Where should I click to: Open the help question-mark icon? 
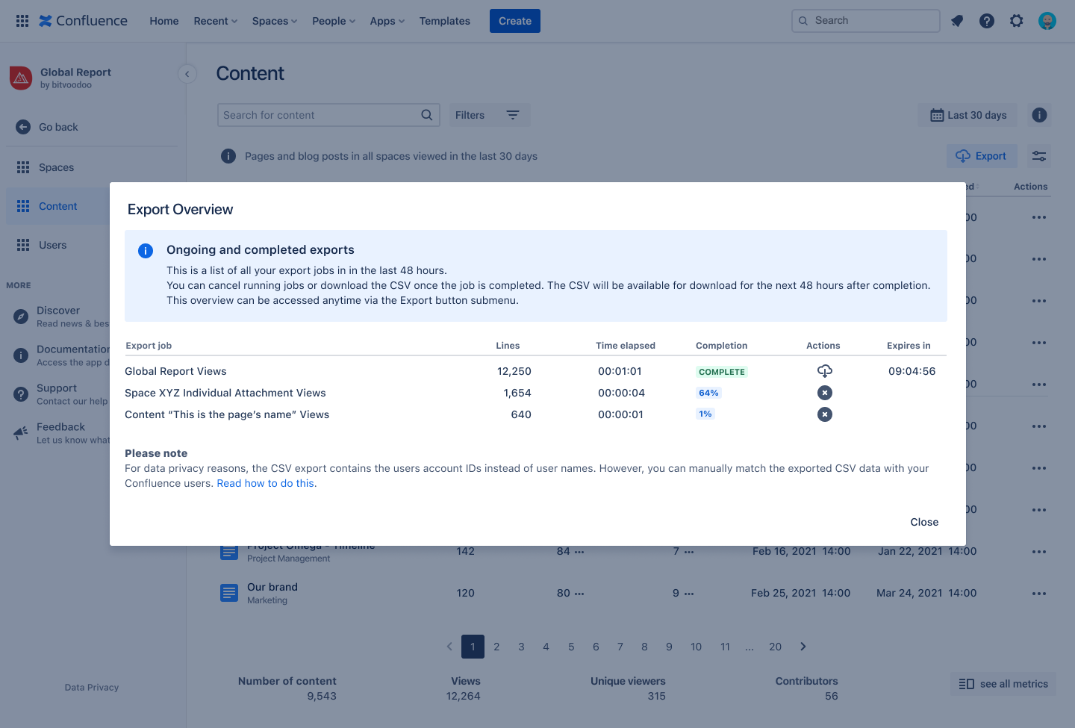pos(986,20)
